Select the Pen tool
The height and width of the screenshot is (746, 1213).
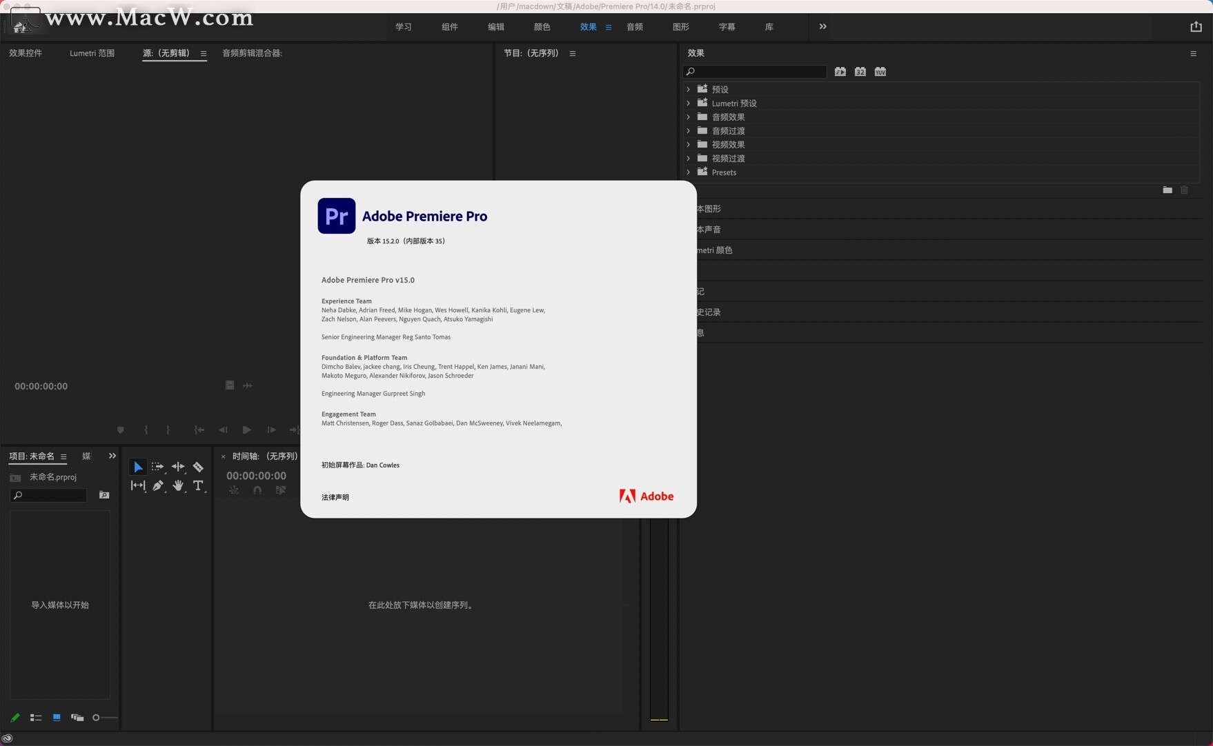158,486
